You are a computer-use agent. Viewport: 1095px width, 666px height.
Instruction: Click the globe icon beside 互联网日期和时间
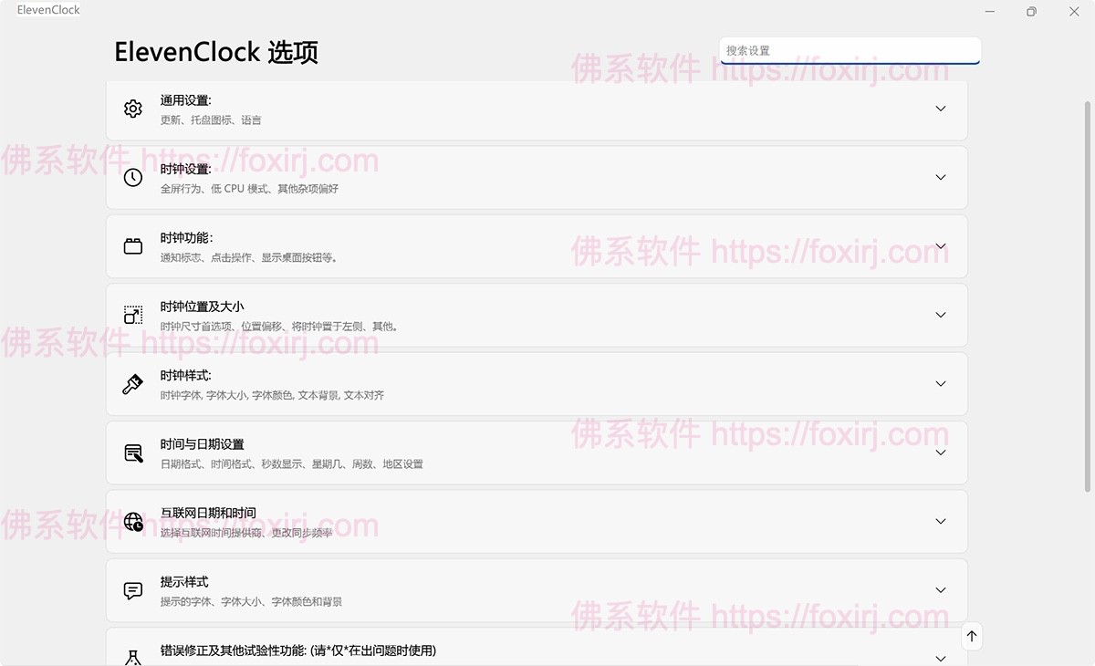coord(133,521)
